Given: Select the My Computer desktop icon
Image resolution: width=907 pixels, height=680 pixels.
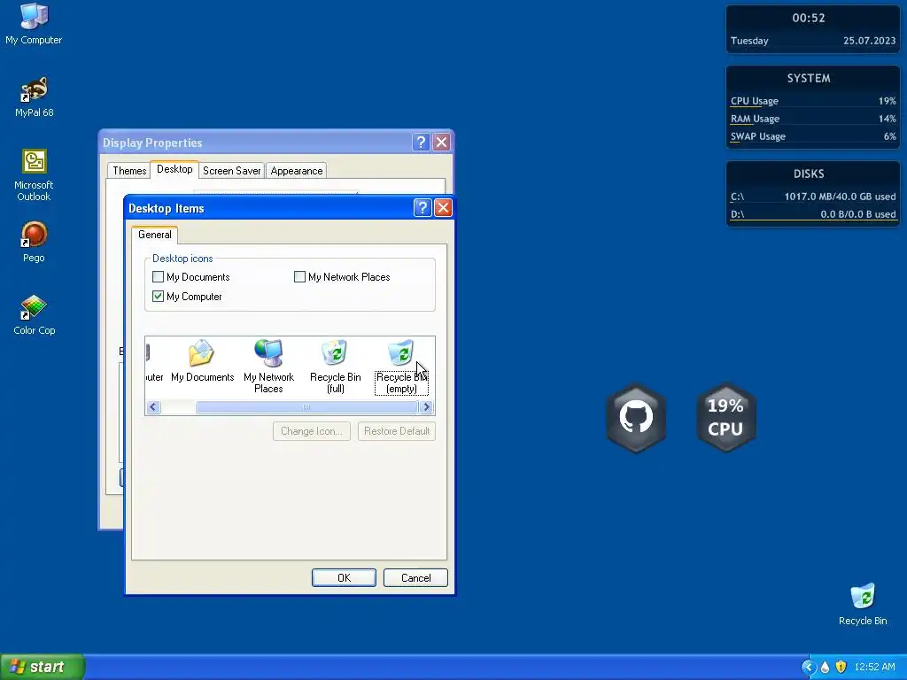Looking at the screenshot, I should coord(34,24).
